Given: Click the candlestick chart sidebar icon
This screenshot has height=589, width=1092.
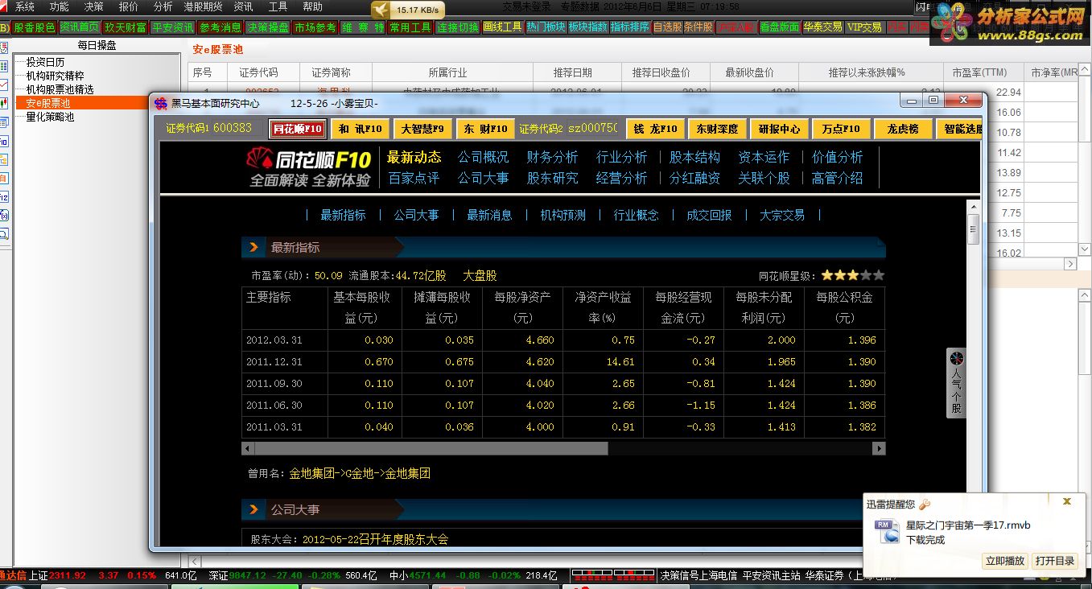Looking at the screenshot, I should click(x=3, y=104).
